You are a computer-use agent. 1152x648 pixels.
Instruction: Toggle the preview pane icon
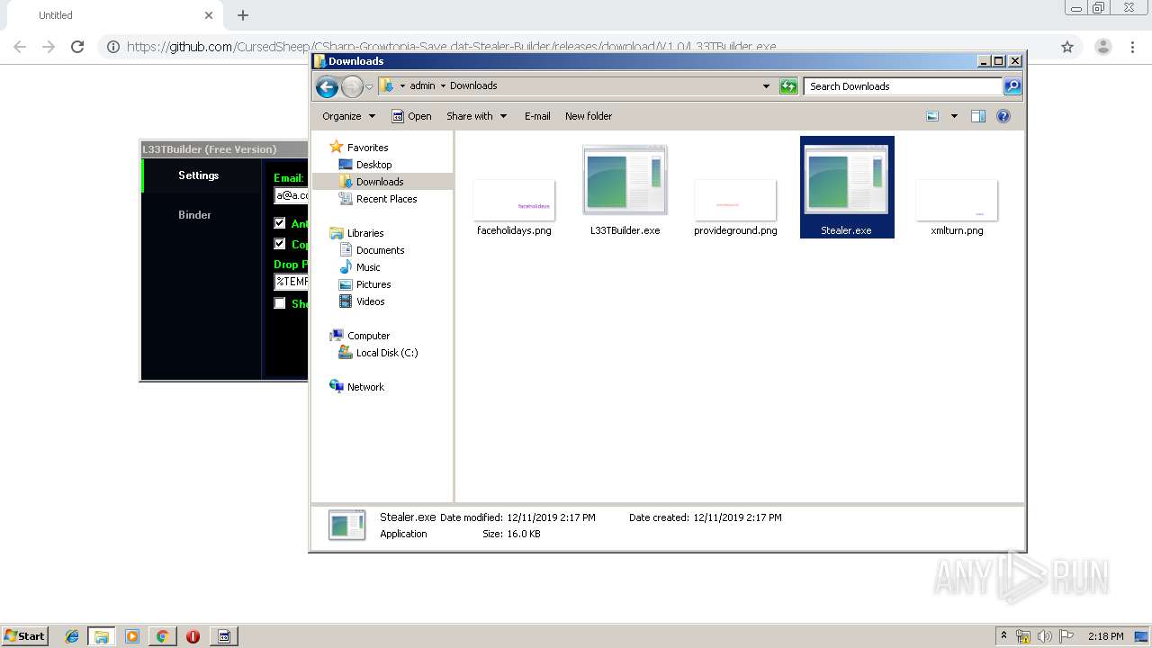978,116
